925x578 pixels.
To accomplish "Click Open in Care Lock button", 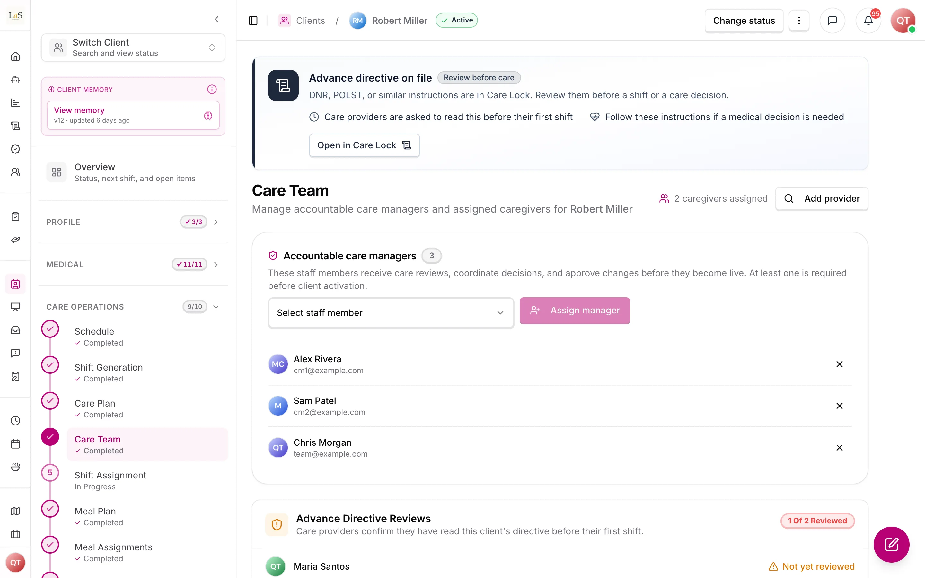I will pyautogui.click(x=364, y=145).
